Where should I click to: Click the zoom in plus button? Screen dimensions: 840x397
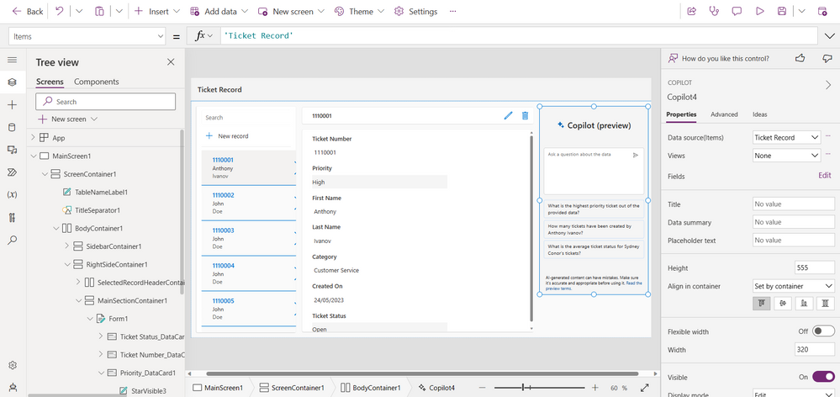point(594,388)
